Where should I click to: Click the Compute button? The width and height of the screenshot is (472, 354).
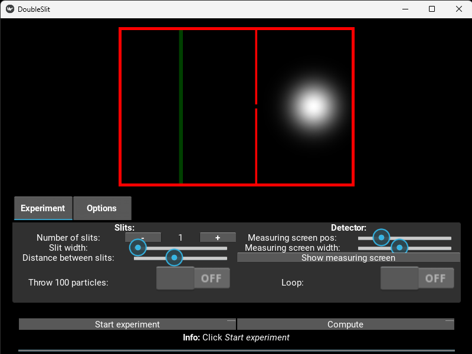(345, 324)
